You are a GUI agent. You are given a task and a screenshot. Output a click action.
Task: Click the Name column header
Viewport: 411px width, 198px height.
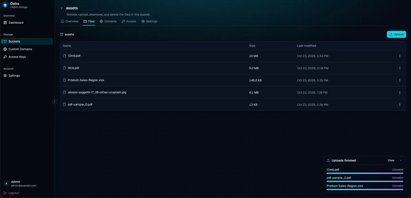(67, 46)
